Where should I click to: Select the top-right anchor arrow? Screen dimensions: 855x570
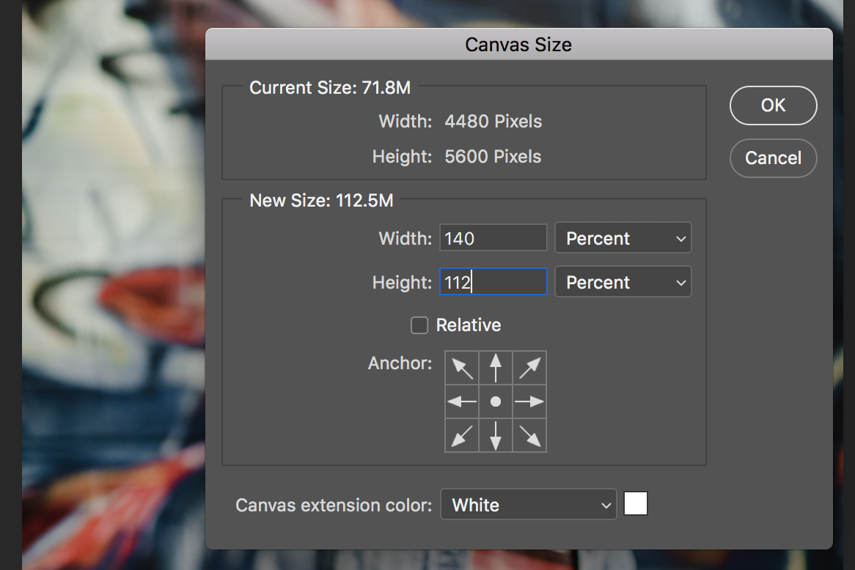point(529,367)
